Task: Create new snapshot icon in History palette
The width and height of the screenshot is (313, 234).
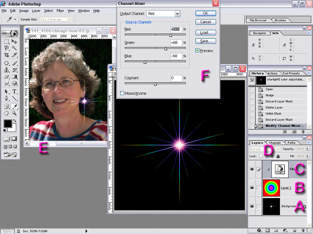Action: [x=294, y=132]
